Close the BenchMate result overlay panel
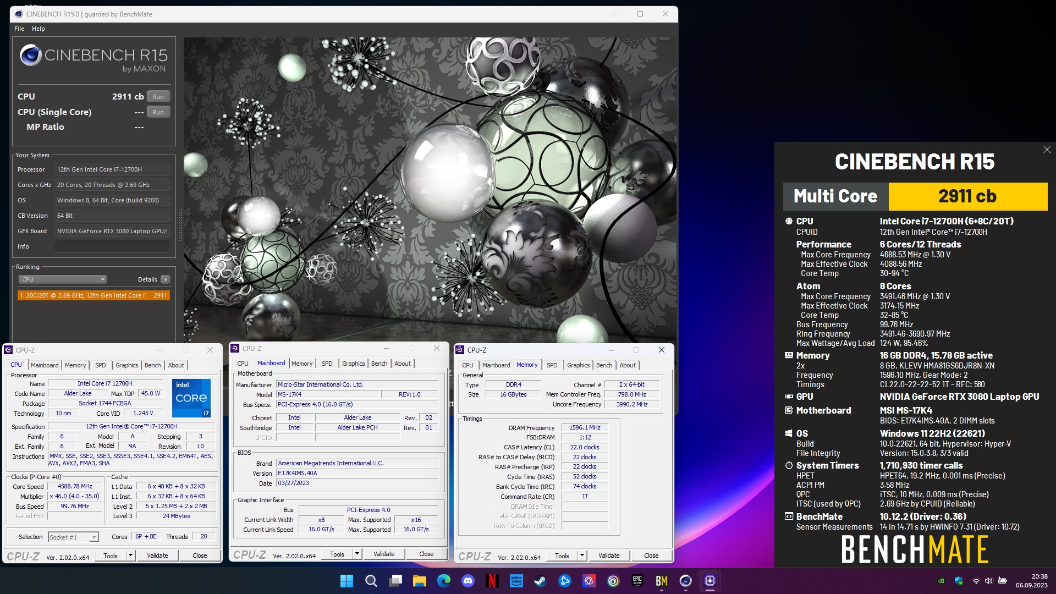 [1047, 150]
